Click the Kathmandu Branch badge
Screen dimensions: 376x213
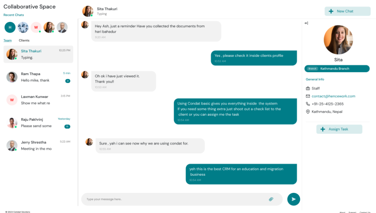pyautogui.click(x=337, y=68)
